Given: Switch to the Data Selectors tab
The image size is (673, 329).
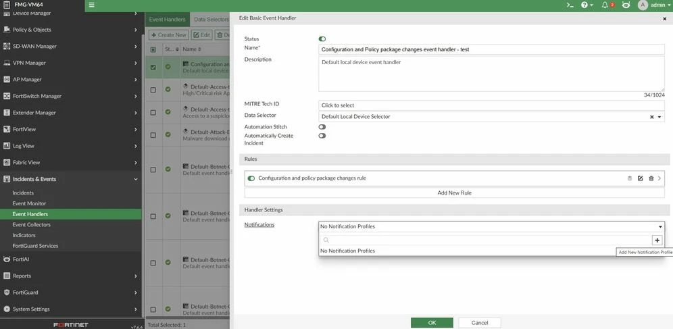Looking at the screenshot, I should pos(211,20).
